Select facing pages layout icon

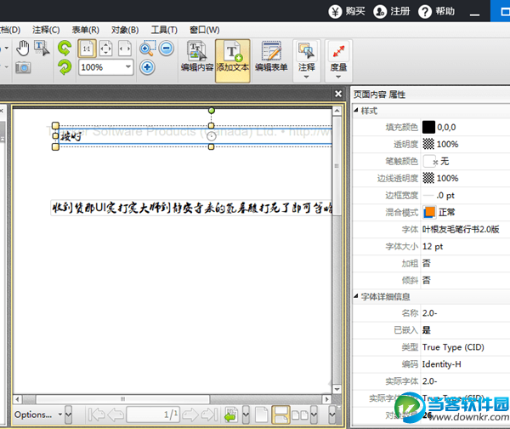(x=300, y=415)
